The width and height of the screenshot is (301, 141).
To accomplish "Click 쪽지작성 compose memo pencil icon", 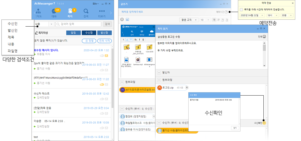I will coord(36,33).
